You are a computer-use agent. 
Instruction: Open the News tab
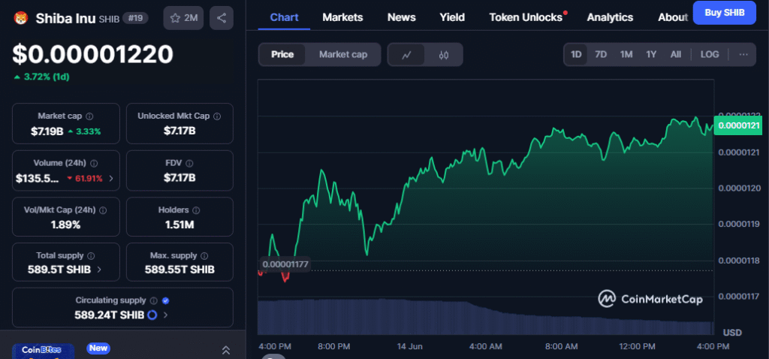point(402,17)
